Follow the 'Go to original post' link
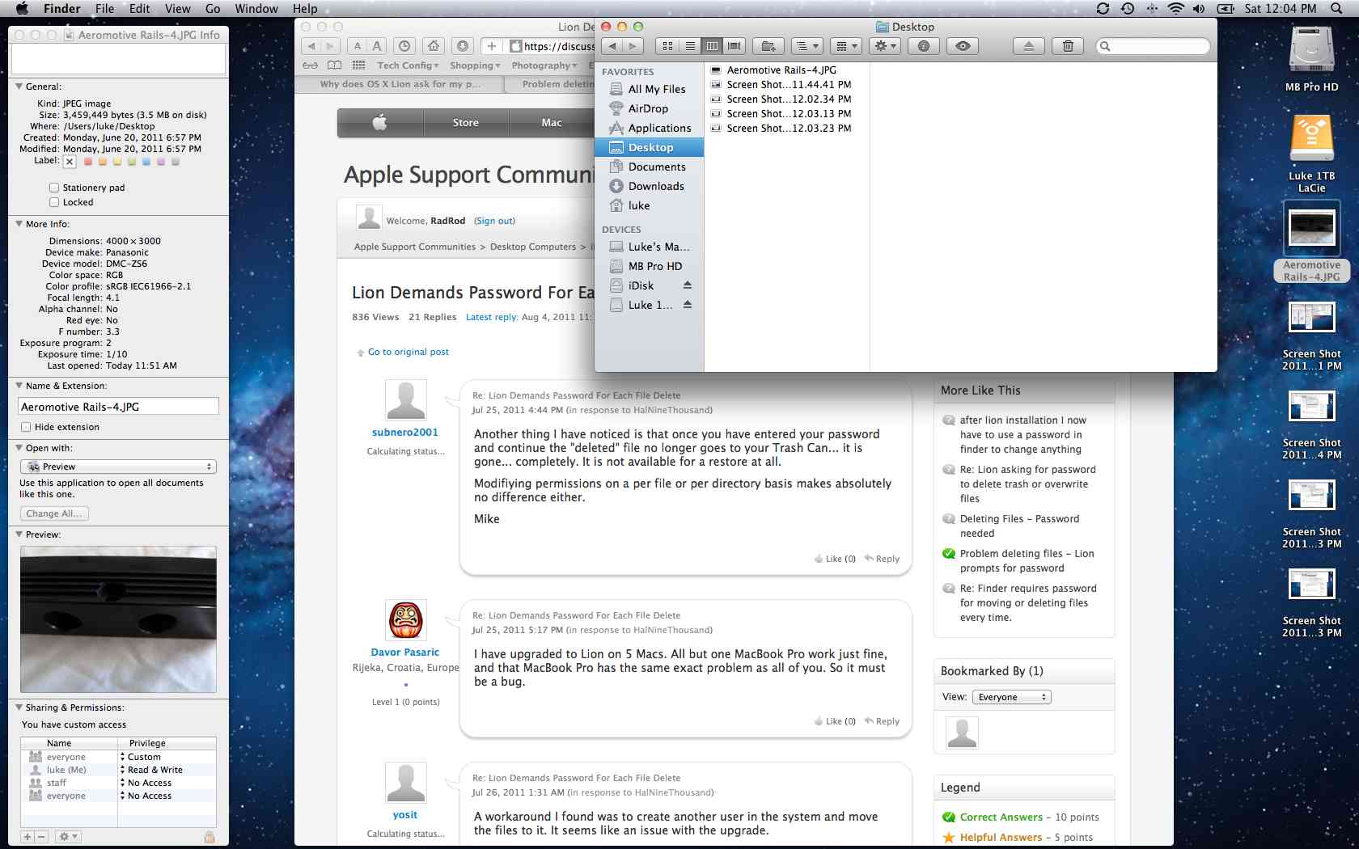Image resolution: width=1359 pixels, height=849 pixels. 409,352
